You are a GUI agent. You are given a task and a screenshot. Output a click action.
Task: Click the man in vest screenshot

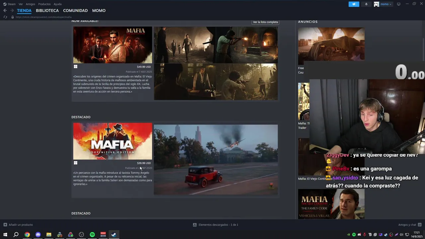point(185,82)
